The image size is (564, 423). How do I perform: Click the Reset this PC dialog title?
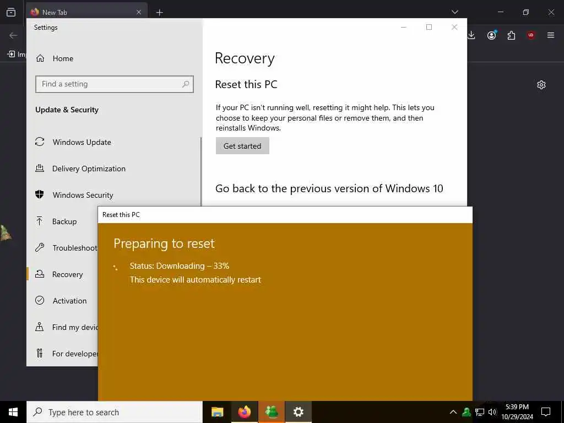[x=121, y=215]
